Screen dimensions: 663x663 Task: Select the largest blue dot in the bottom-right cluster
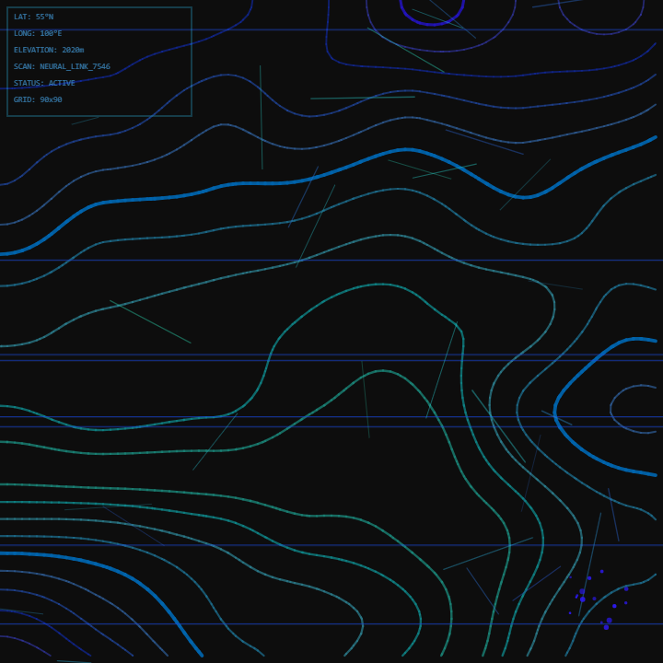[582, 592]
